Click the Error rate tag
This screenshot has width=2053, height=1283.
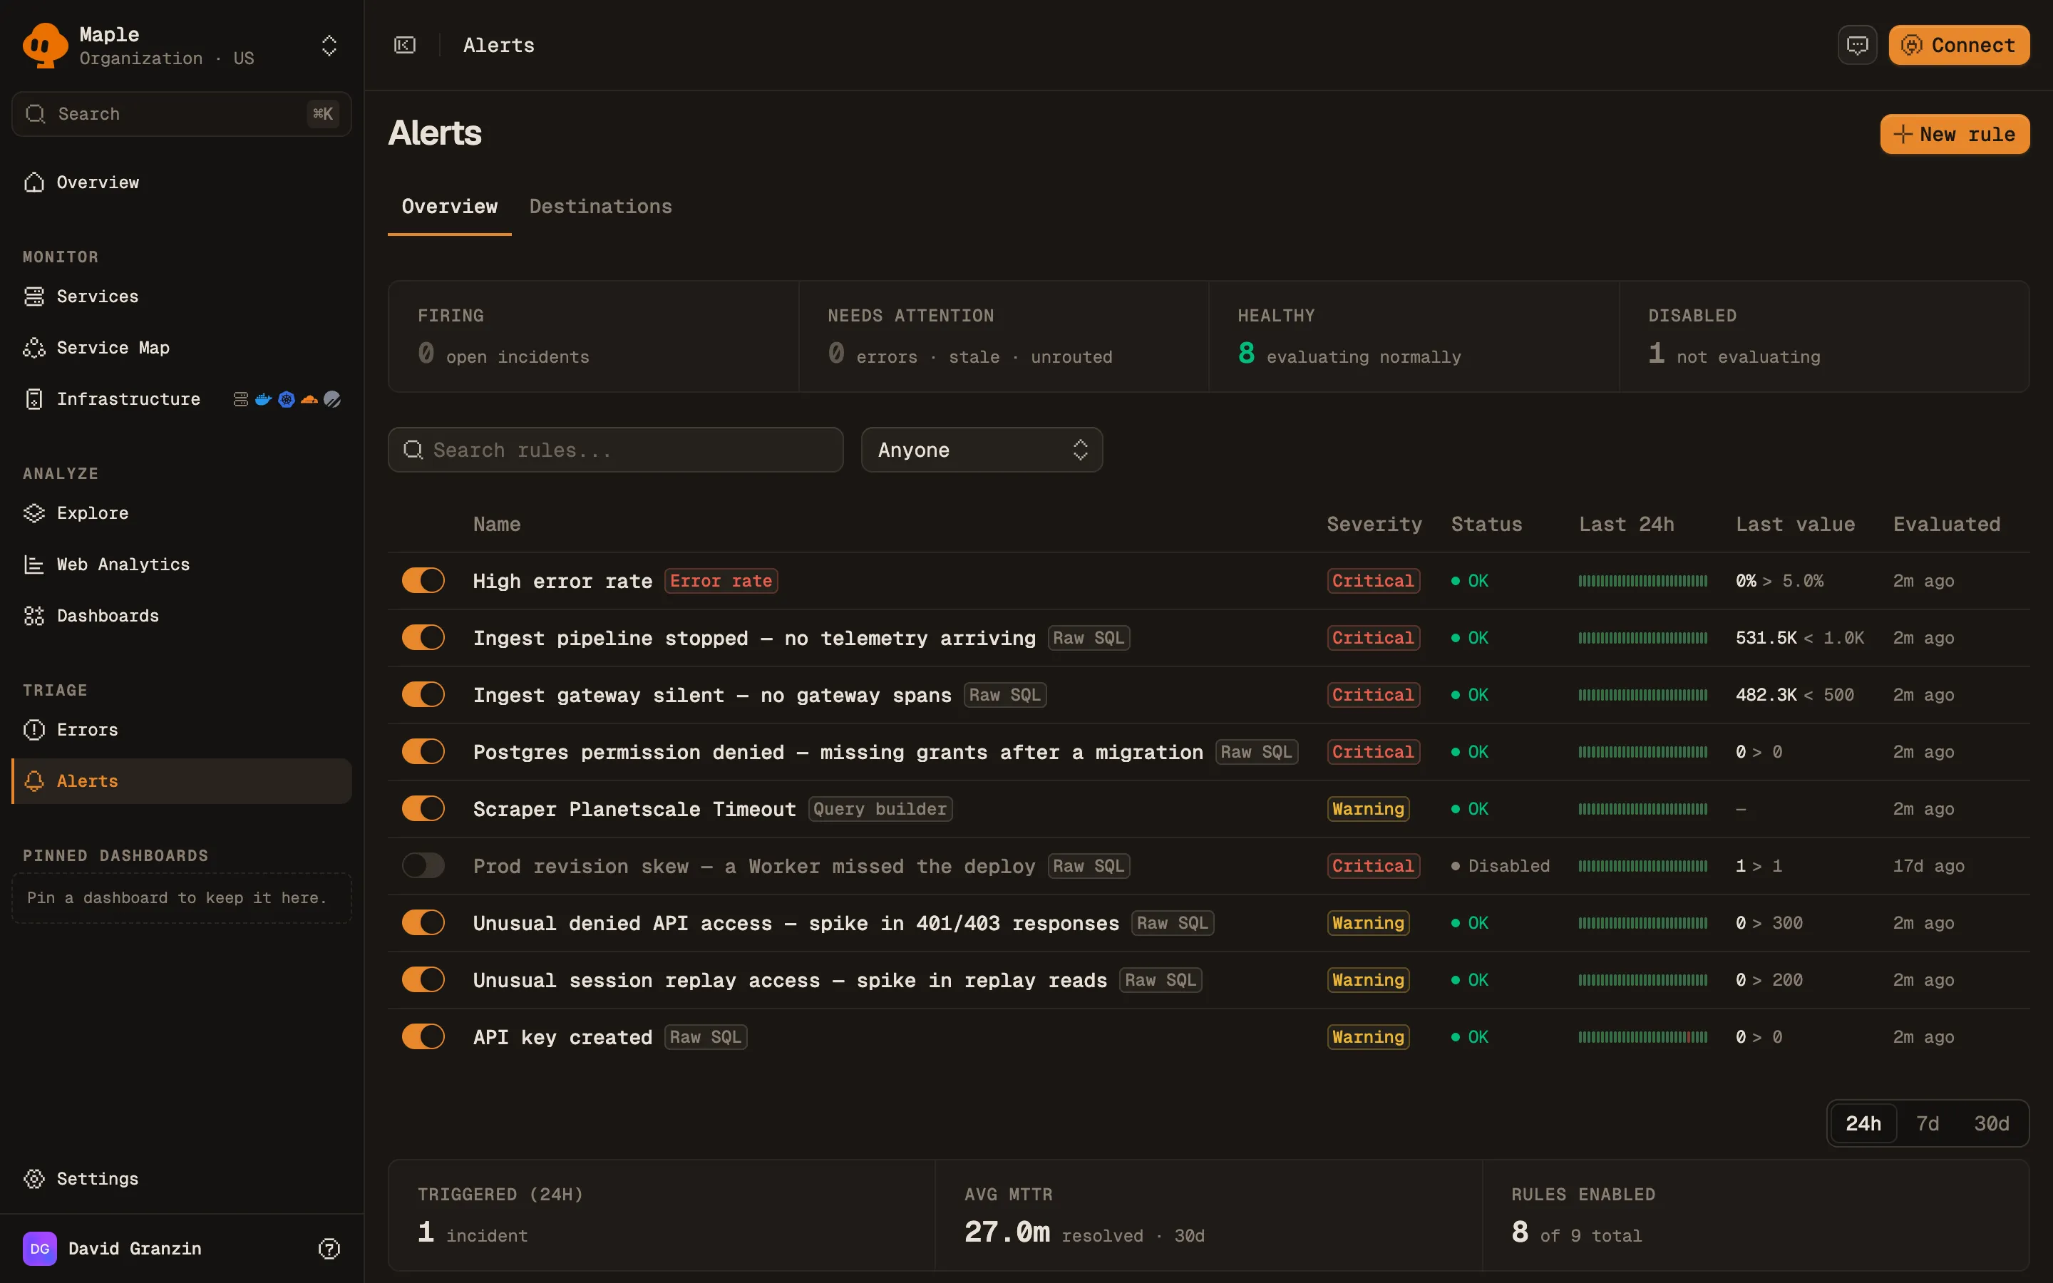click(x=721, y=581)
